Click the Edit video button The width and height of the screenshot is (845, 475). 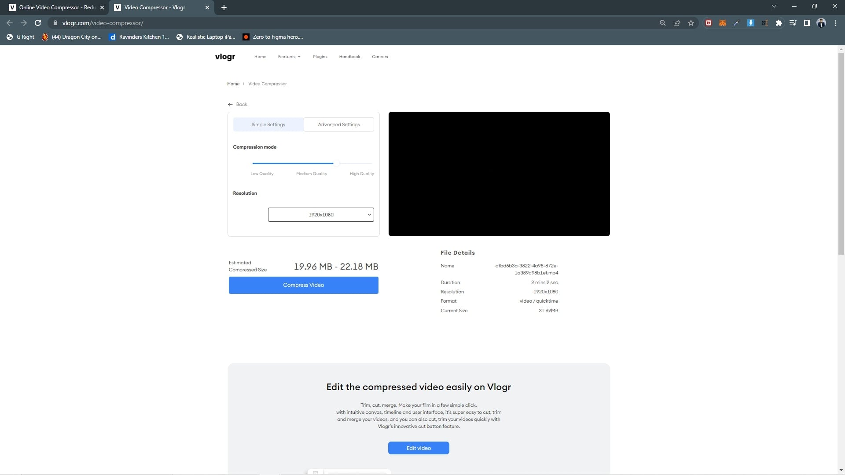tap(419, 448)
